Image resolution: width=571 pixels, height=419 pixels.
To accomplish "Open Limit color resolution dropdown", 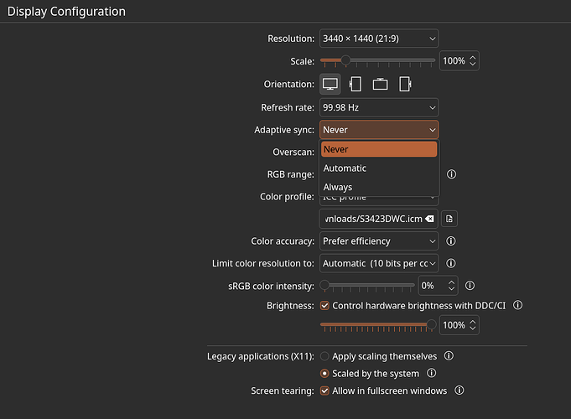I will click(x=379, y=263).
